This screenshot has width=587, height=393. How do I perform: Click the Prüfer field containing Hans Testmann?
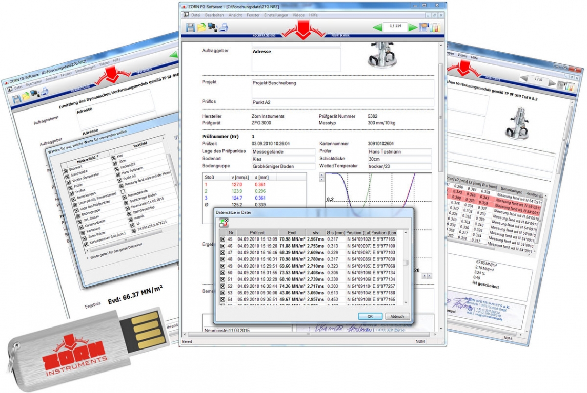(399, 151)
